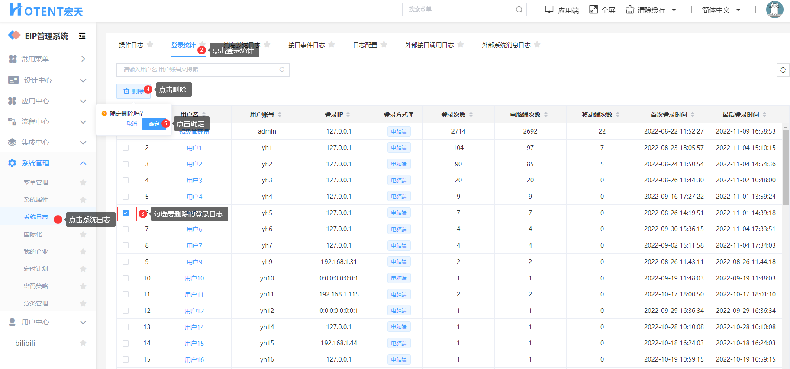Open the 用户7 user name link
This screenshot has width=790, height=369.
(x=194, y=245)
